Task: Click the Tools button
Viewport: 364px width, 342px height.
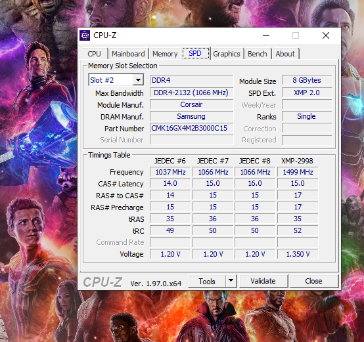Action: tap(206, 281)
